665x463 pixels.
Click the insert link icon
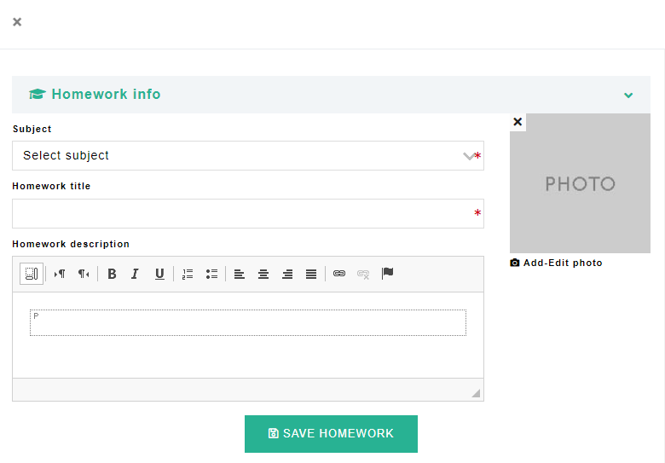339,274
